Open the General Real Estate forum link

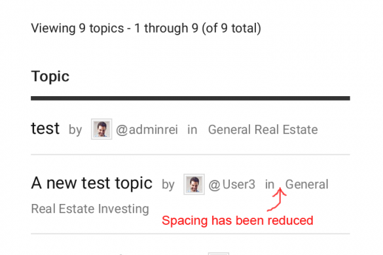pyautogui.click(x=263, y=129)
